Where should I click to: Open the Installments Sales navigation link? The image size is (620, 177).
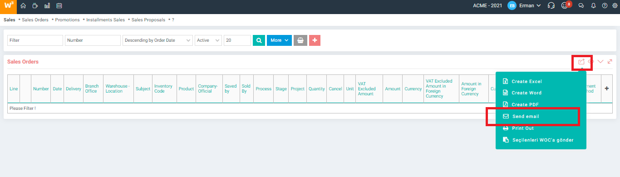(x=105, y=20)
